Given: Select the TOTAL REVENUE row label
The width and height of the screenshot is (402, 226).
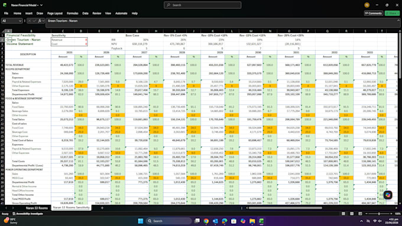Looking at the screenshot, I should point(15,65).
